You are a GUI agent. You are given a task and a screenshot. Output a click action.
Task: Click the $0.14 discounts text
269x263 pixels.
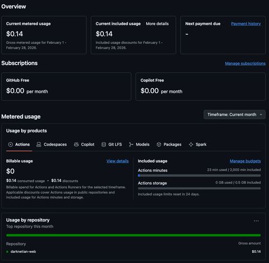(64, 181)
